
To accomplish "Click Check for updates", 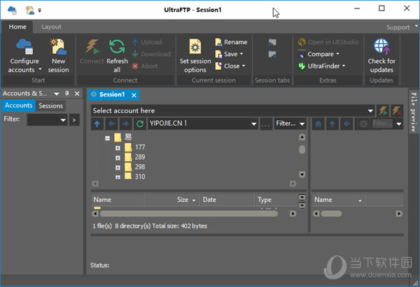I will coord(381,55).
